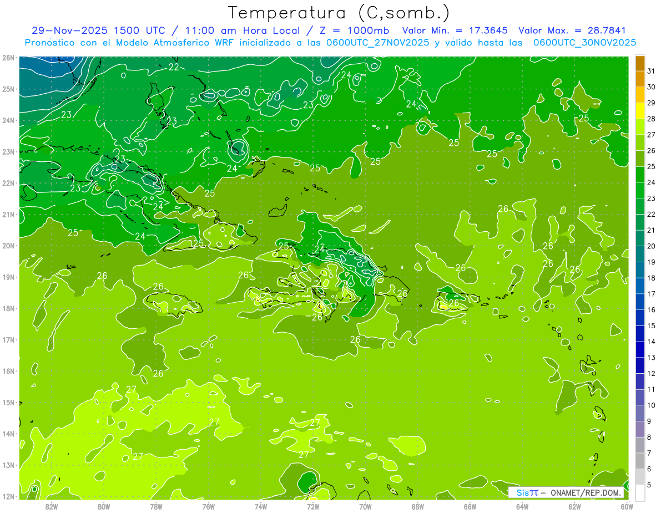
Task: Select the 18N latitude axis label
Action: point(8,308)
